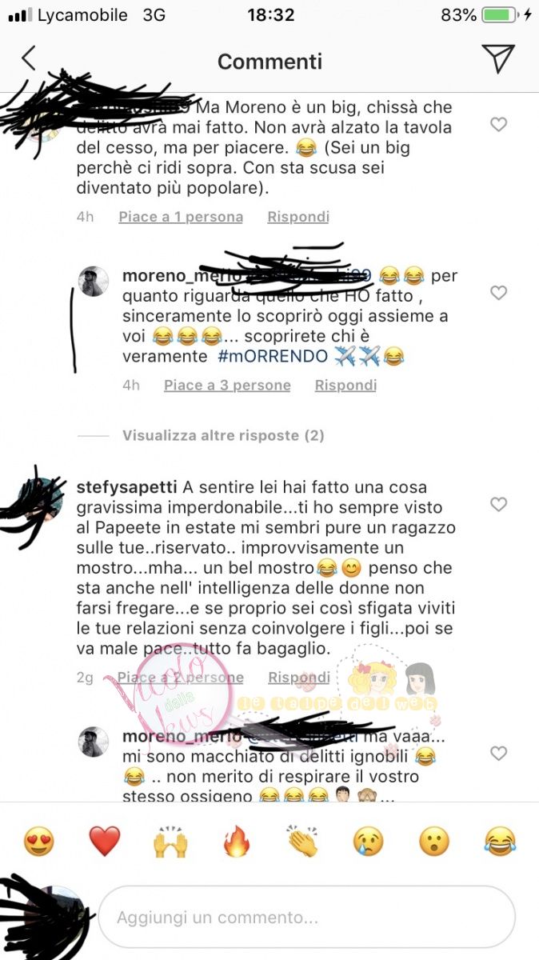The image size is (539, 960).
Task: Go back using the left chevron arrow
Action: 29,58
